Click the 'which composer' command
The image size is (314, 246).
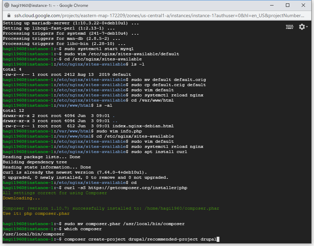pos(83,229)
